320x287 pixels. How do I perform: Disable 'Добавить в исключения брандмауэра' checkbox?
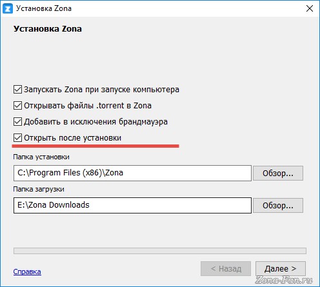tap(17, 122)
